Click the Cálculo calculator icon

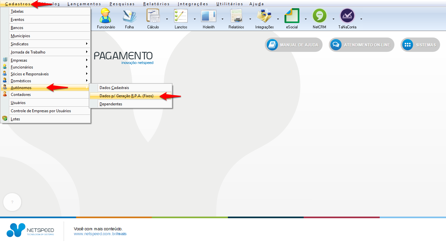[x=153, y=16]
